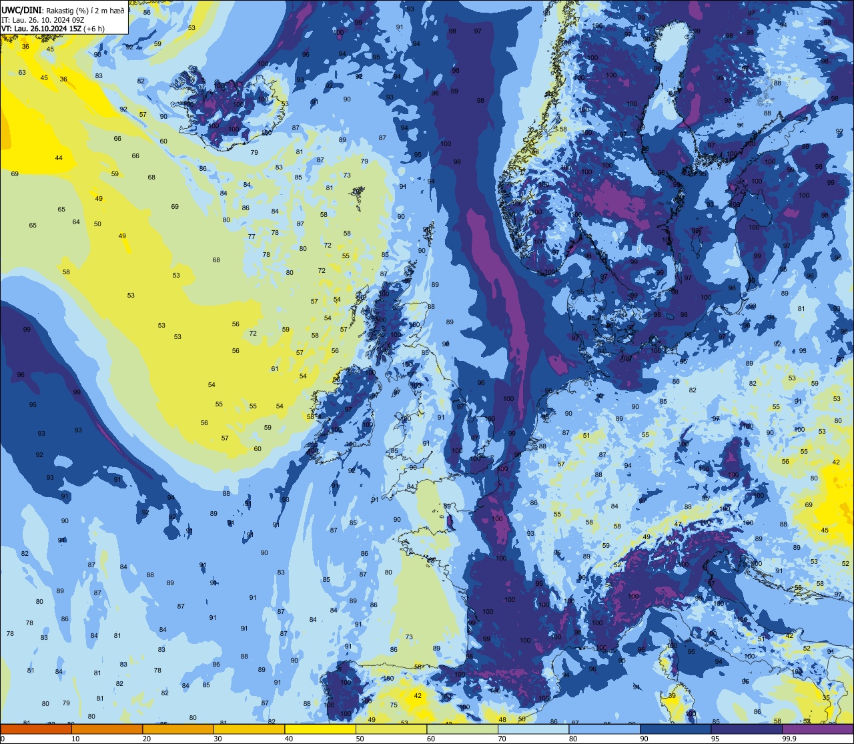Click the 'IT: Lau. 26. 10. 2024 09Z' line
This screenshot has height=744, width=854.
tap(43, 20)
